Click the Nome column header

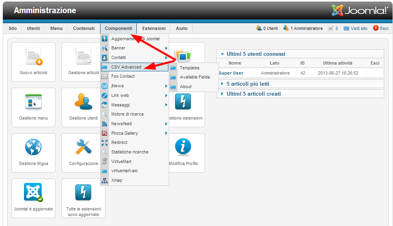[235, 63]
